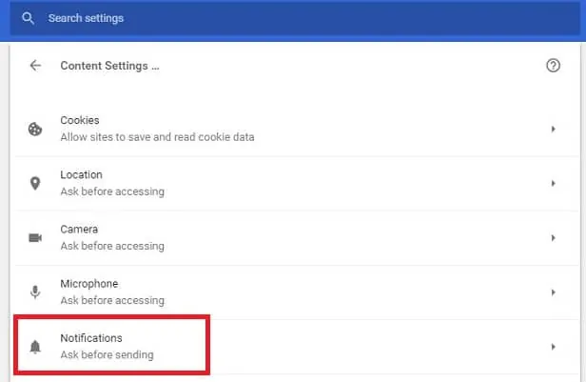
Task: Expand the Camera row arrow
Action: coord(553,238)
